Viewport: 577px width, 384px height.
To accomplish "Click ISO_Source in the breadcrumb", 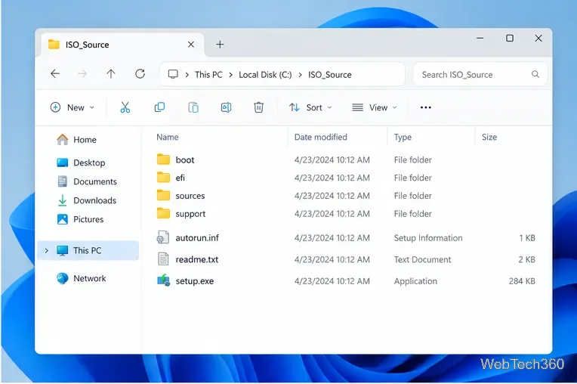I will [x=330, y=75].
